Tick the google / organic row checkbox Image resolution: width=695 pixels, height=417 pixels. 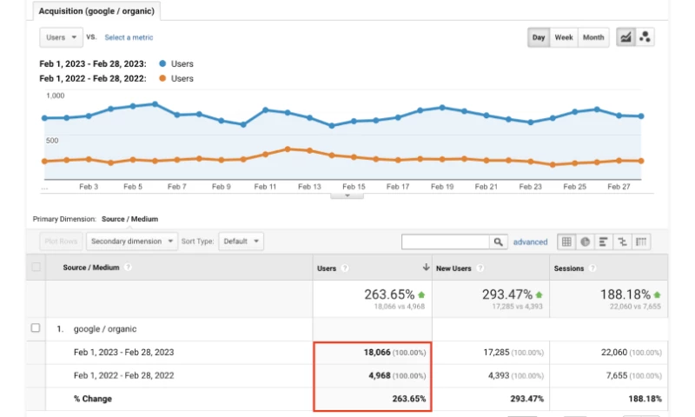[36, 328]
